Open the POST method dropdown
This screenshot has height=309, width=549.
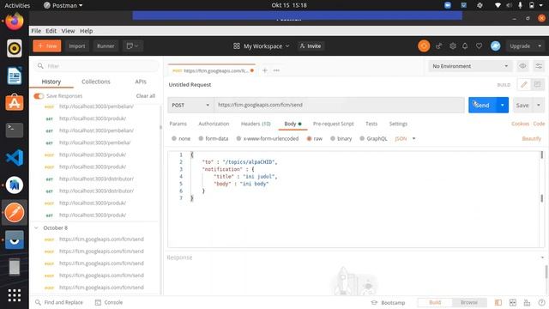pyautogui.click(x=190, y=105)
